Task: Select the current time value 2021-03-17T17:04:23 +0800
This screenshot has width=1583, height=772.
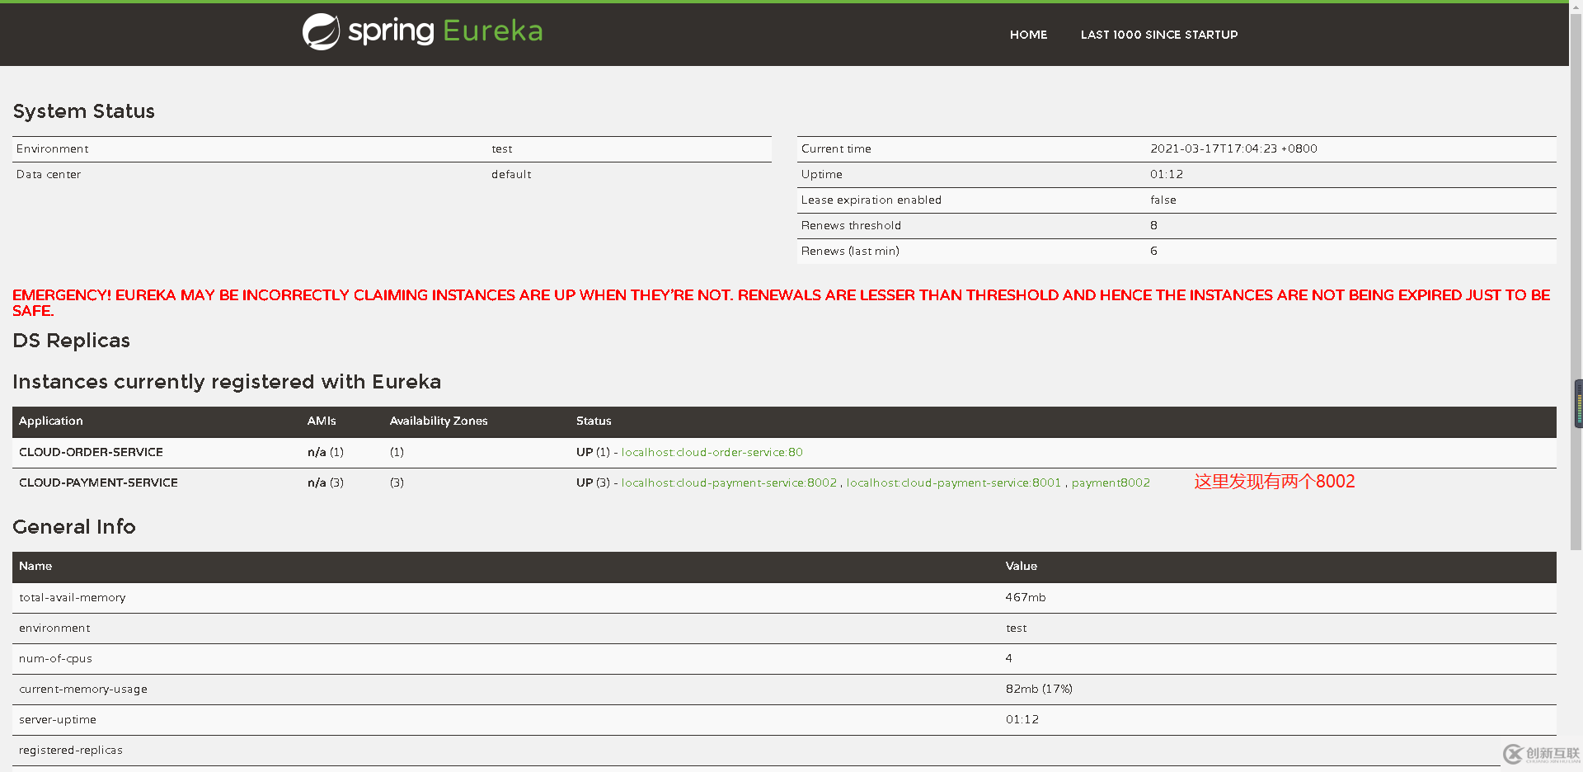Action: pyautogui.click(x=1233, y=148)
